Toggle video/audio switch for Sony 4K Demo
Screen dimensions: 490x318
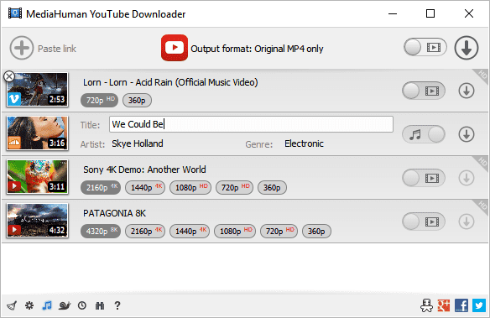coord(424,178)
